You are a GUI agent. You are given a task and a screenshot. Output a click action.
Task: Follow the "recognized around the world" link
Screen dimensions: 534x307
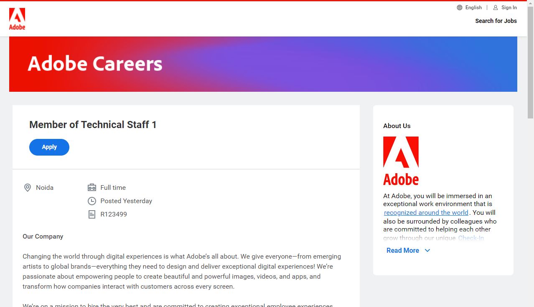[x=426, y=213]
